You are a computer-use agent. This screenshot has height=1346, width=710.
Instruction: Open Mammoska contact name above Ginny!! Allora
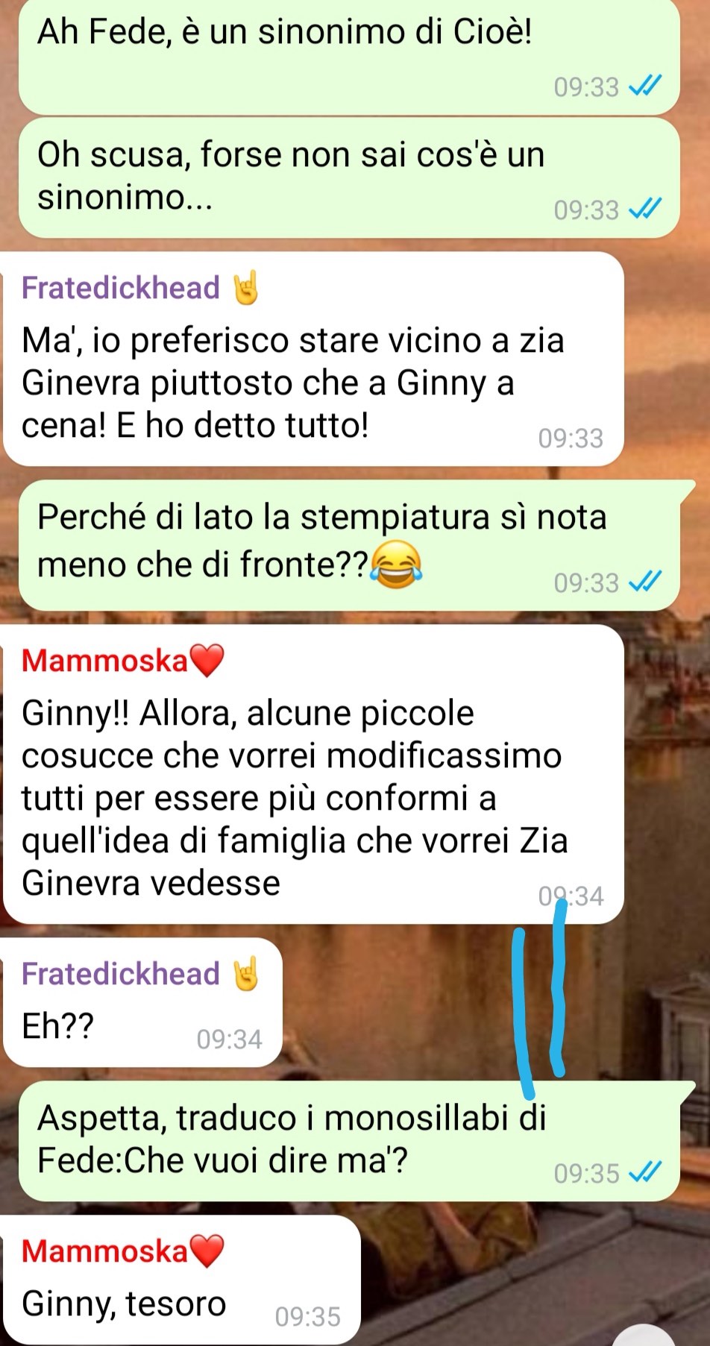coord(104,661)
